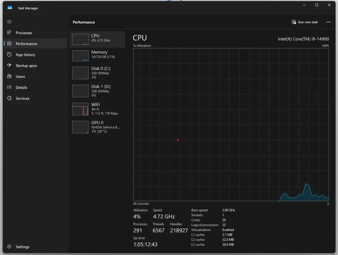Select the Disk 0 (C:) item
Viewport: 338px width, 255px height.
97,73
